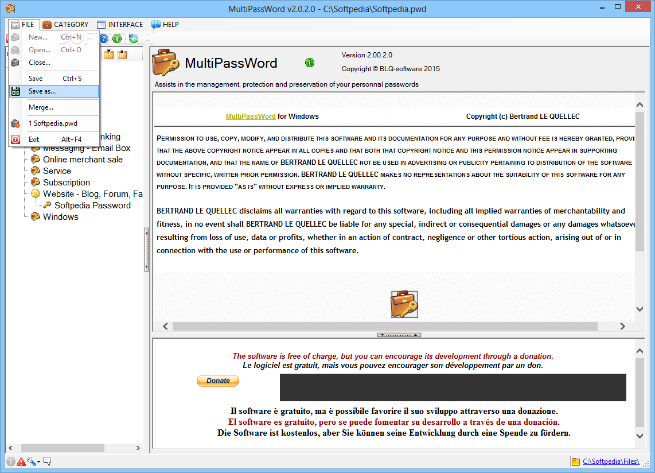The width and height of the screenshot is (655, 473).
Task: Click the tree panel horizontal scrollbar thumb
Action: click(63, 448)
